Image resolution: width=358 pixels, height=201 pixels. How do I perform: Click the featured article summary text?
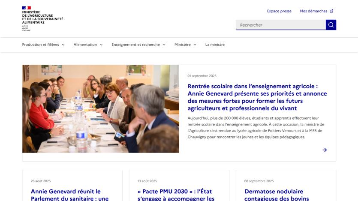pos(256,128)
